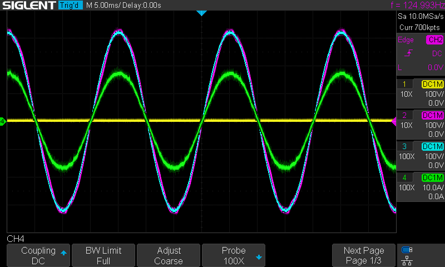Toggle BW Limit from Full
The image size is (445, 267).
[103, 255]
